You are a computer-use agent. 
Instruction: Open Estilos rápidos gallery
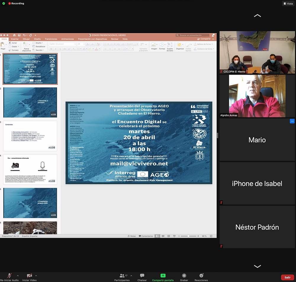pyautogui.click(x=188, y=47)
